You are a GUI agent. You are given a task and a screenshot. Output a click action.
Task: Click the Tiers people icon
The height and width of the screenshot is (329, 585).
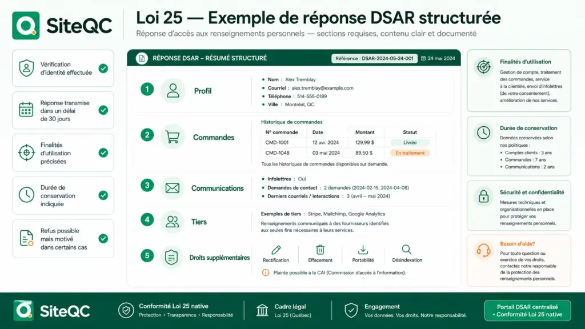(x=173, y=222)
